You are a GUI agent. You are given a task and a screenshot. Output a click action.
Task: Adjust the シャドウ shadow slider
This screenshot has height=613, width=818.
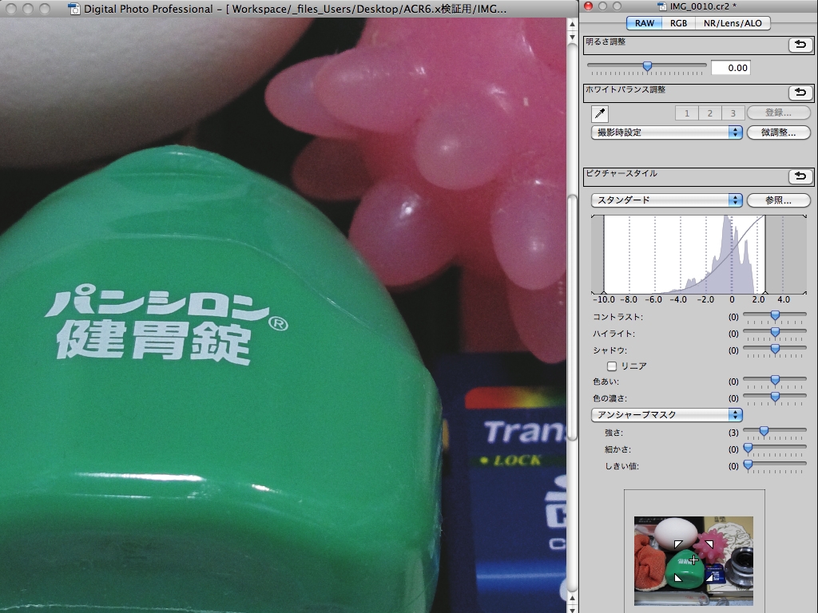point(775,350)
